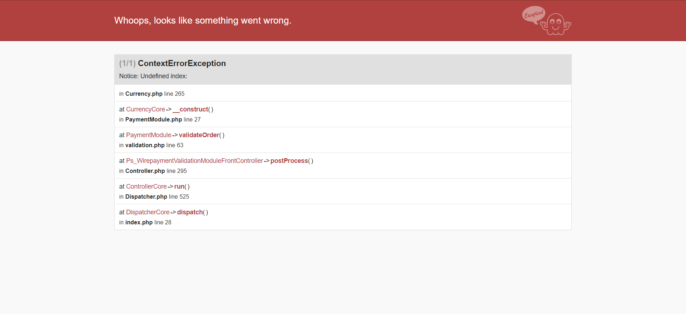Click the "Notice: Undefined index:" message
This screenshot has width=686, height=314.
153,76
